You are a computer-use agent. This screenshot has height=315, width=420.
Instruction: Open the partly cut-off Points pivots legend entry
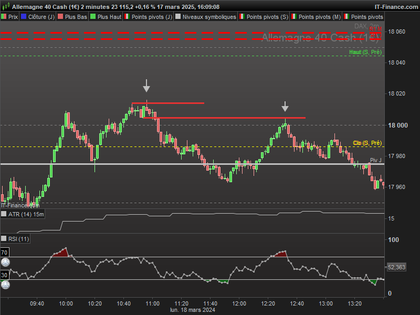point(364,17)
